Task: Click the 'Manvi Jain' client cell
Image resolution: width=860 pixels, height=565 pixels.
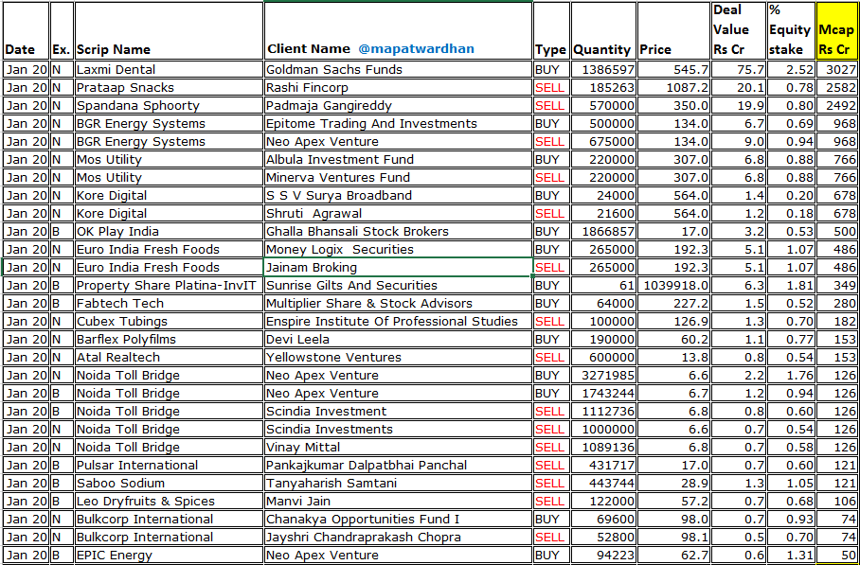Action: pyautogui.click(x=398, y=502)
